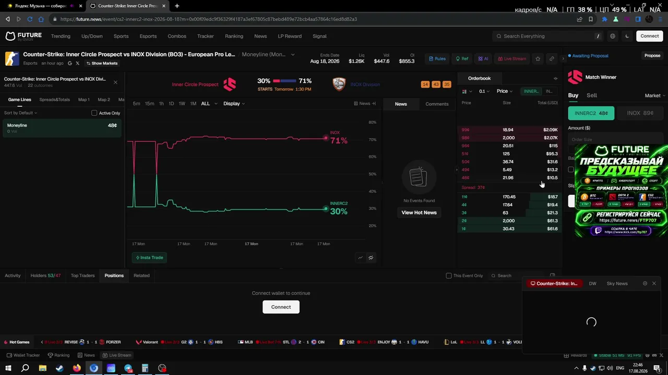Image resolution: width=668 pixels, height=375 pixels.
Task: Click the header Connect button
Action: (x=650, y=36)
